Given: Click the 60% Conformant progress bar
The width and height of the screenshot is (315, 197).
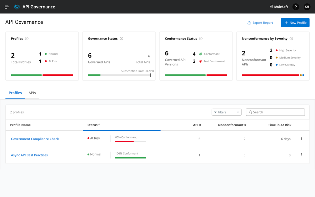Looking at the screenshot, I should pyautogui.click(x=130, y=141).
